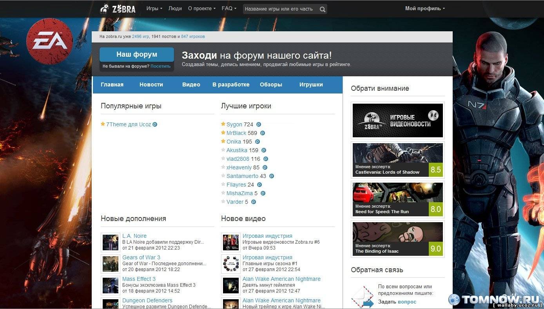The height and width of the screenshot is (309, 544).
Task: Click the EA logo on the background
Action: click(49, 41)
